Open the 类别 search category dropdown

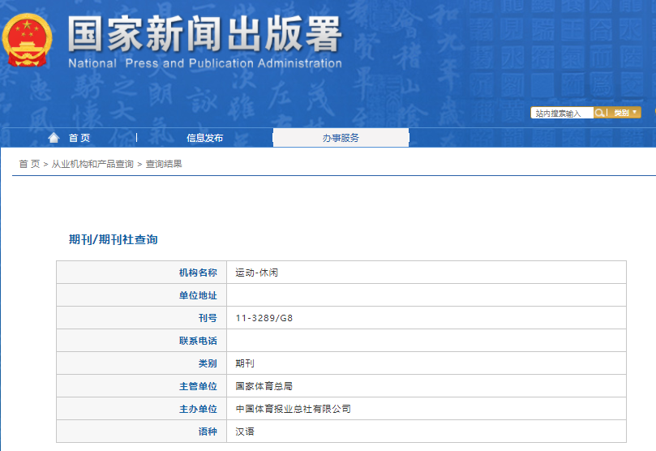point(624,113)
